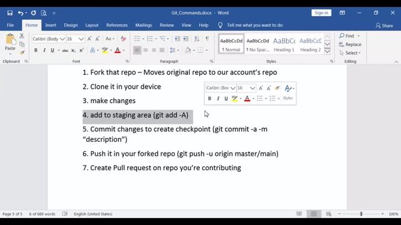Expand the bullets list dropdown in ribbon

pos(143,39)
